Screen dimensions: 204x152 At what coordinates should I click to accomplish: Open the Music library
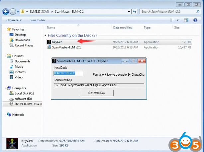pos(19,67)
